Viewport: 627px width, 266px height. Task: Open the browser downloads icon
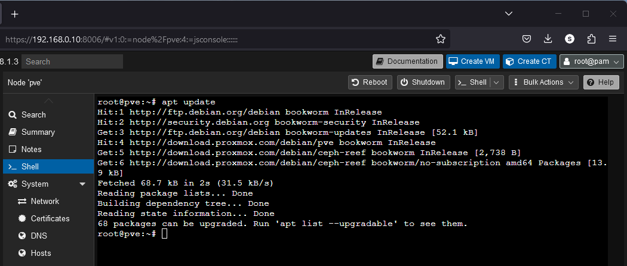pos(548,39)
